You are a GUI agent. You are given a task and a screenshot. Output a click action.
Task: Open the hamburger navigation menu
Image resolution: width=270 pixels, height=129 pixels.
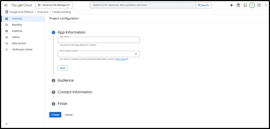6,5
